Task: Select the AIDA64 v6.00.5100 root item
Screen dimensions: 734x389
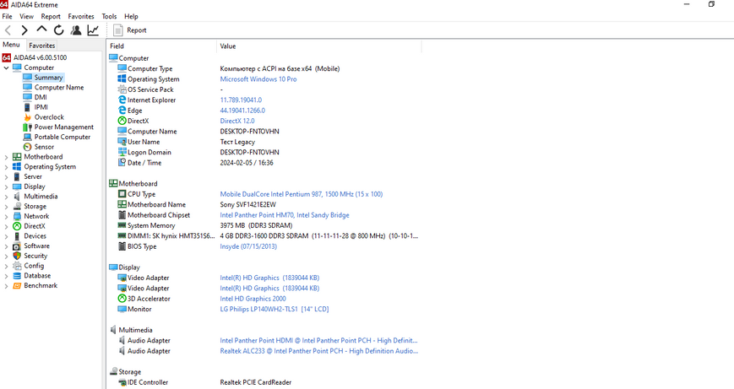Action: point(40,57)
